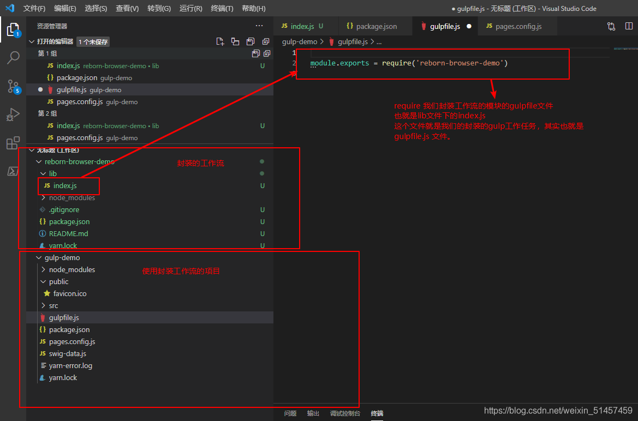This screenshot has height=421, width=638.
Task: Open the 运行(R) menu
Action: [x=190, y=8]
